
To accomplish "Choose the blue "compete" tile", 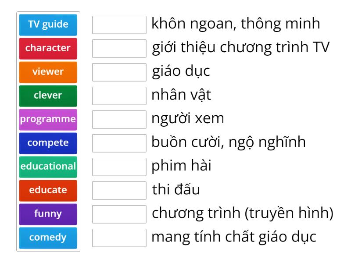I will click(x=48, y=143).
